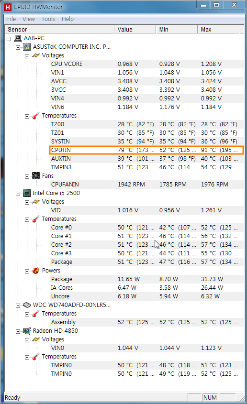Select the VIN4 voltage row
The image size is (247, 404).
(147, 98)
